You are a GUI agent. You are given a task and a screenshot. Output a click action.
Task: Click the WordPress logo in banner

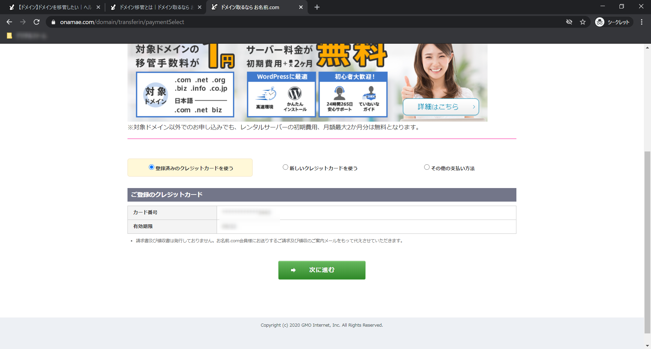coord(295,93)
